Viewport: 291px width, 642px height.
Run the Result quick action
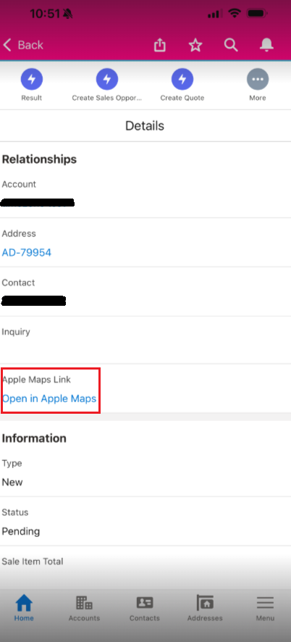(x=32, y=79)
